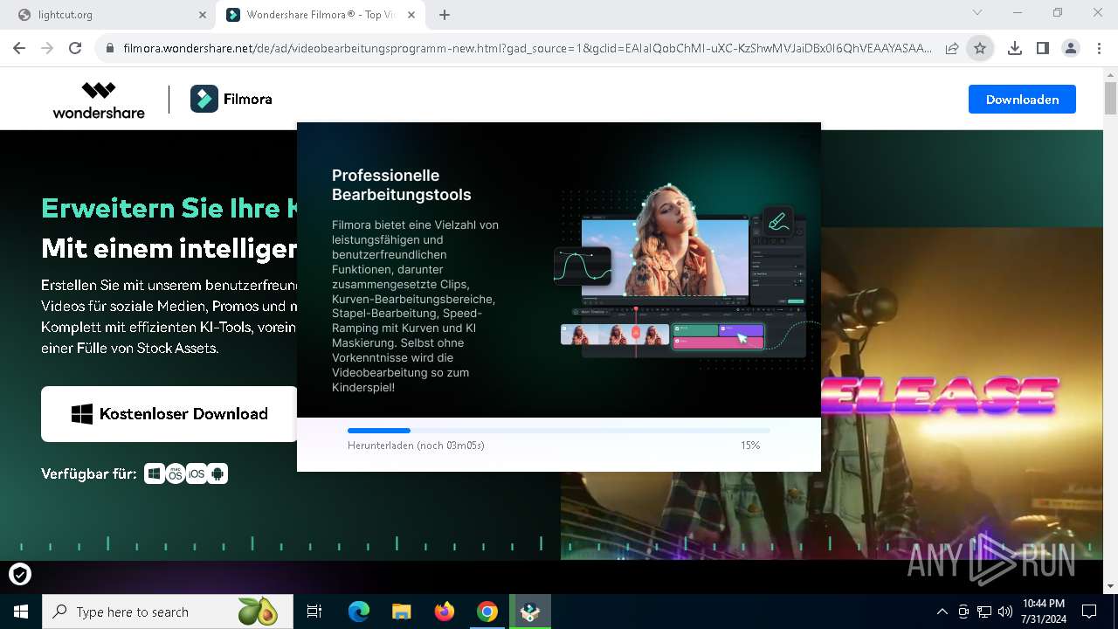Viewport: 1118px width, 629px height.
Task: Click the Android platform icon
Action: tap(217, 473)
